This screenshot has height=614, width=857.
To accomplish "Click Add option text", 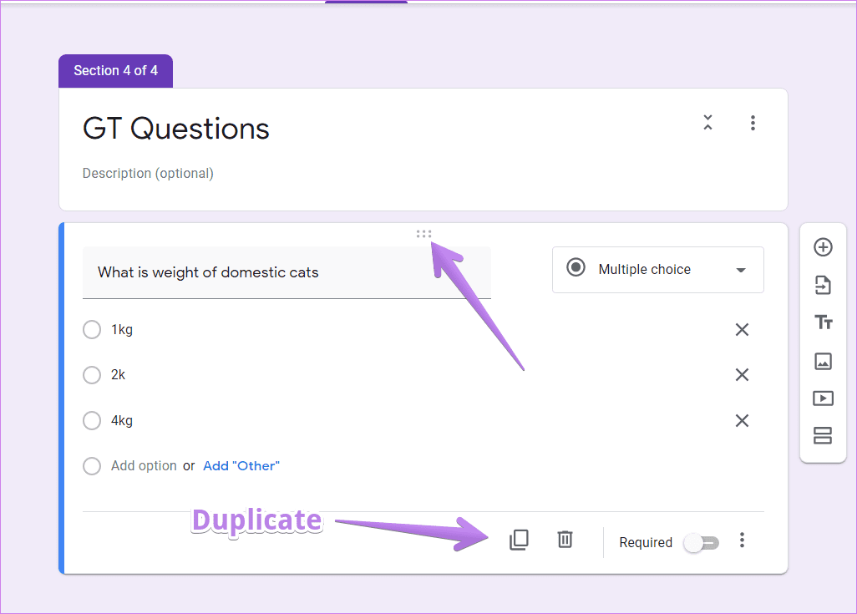I will pyautogui.click(x=144, y=466).
